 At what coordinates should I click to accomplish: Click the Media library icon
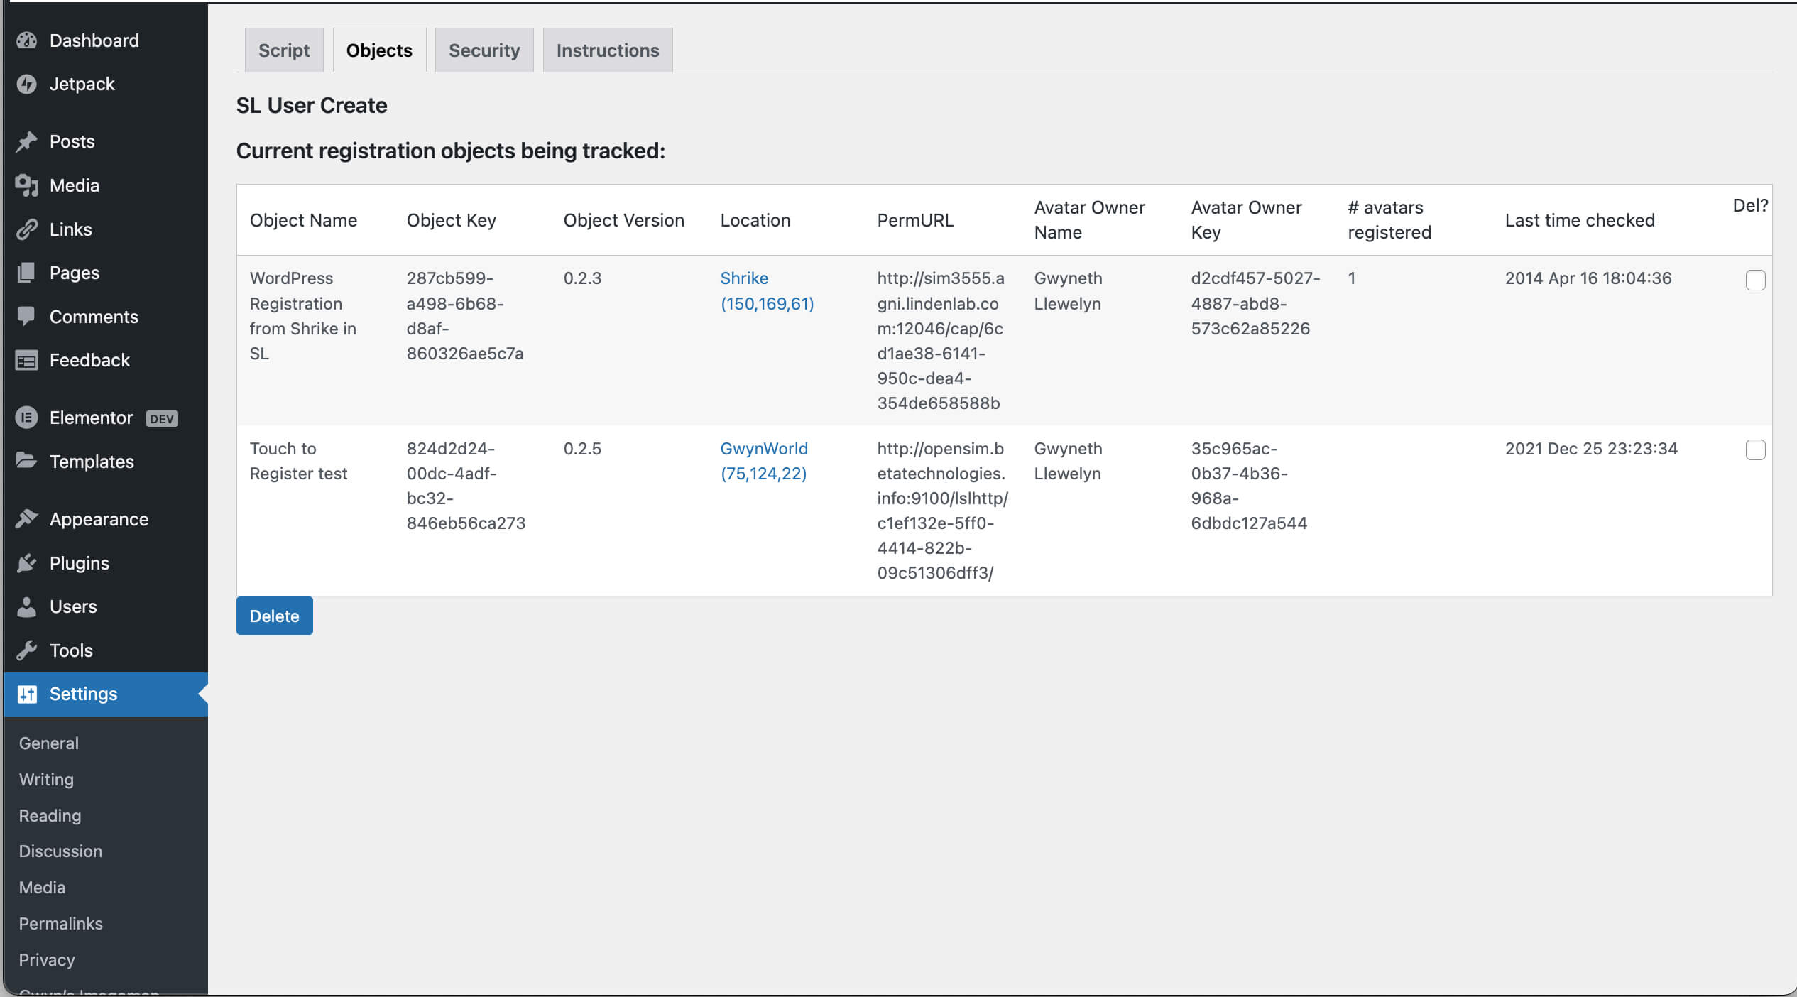point(27,185)
